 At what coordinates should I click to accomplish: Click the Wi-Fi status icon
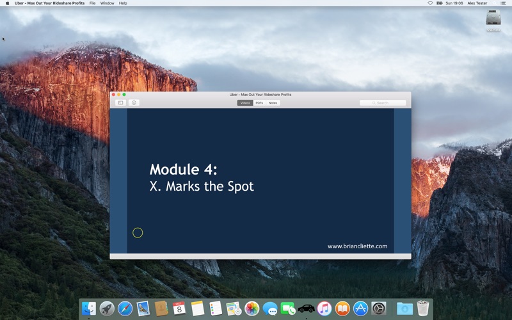[430, 3]
